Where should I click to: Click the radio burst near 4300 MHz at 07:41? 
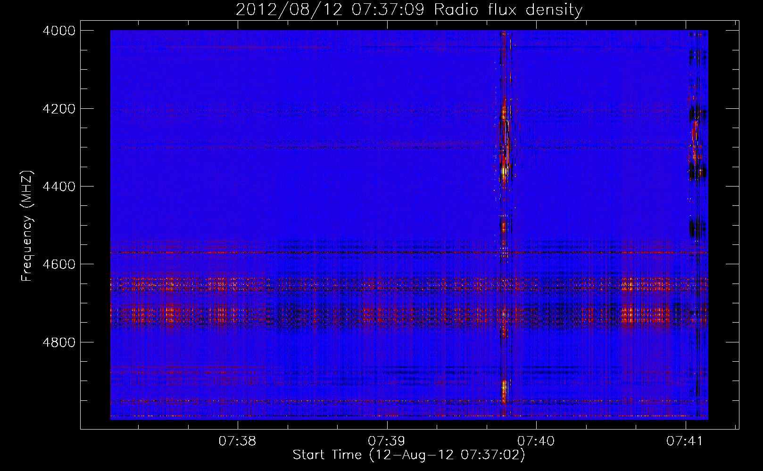click(x=695, y=141)
